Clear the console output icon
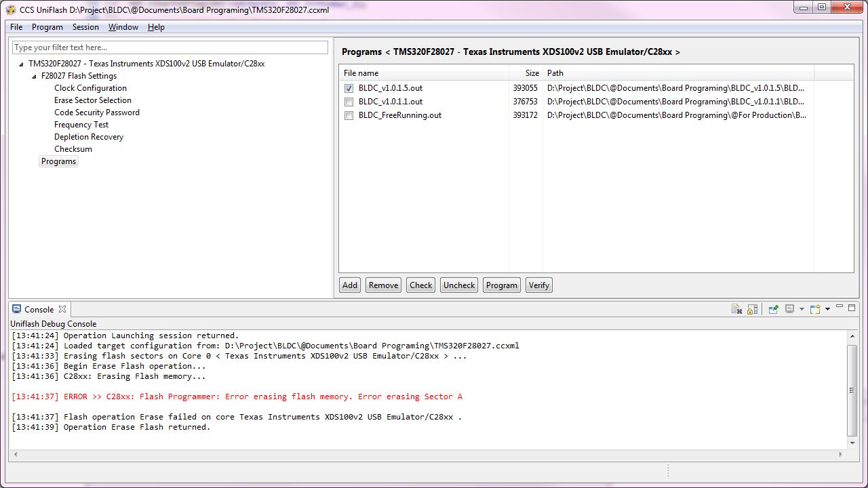 [x=736, y=309]
